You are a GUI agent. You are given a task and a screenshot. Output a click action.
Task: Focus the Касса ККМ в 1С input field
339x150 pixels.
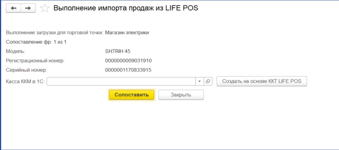click(121, 81)
